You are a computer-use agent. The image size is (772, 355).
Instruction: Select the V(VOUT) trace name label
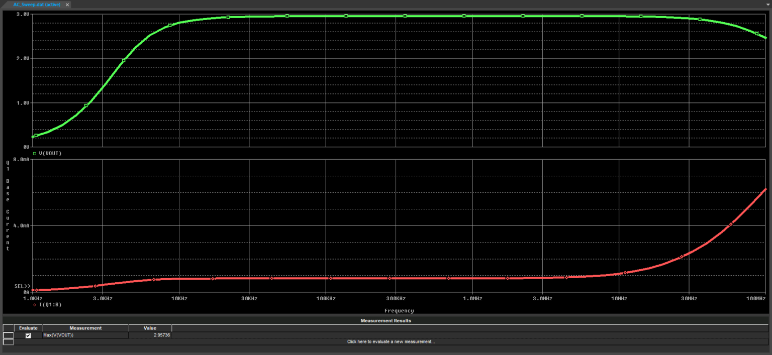tap(50, 154)
